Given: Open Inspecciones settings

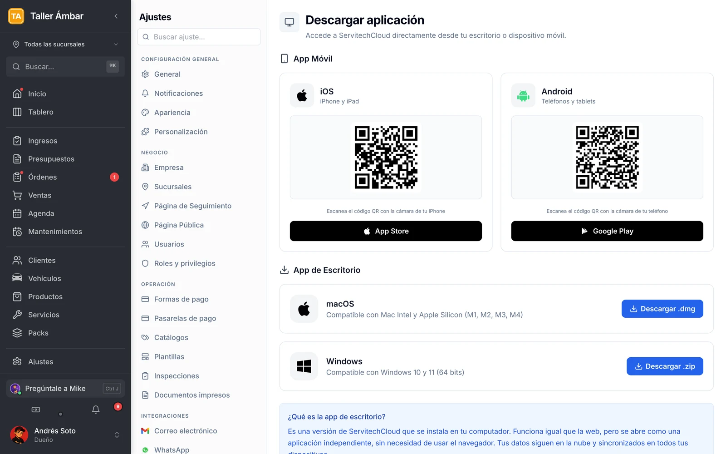Looking at the screenshot, I should tap(199, 376).
